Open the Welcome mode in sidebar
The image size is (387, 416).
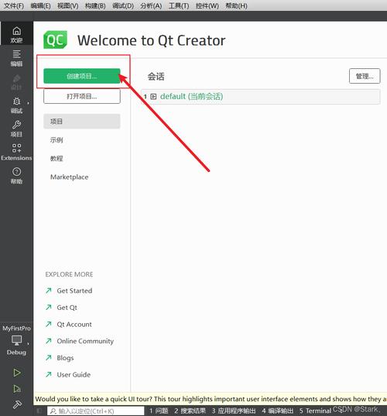tap(16, 34)
